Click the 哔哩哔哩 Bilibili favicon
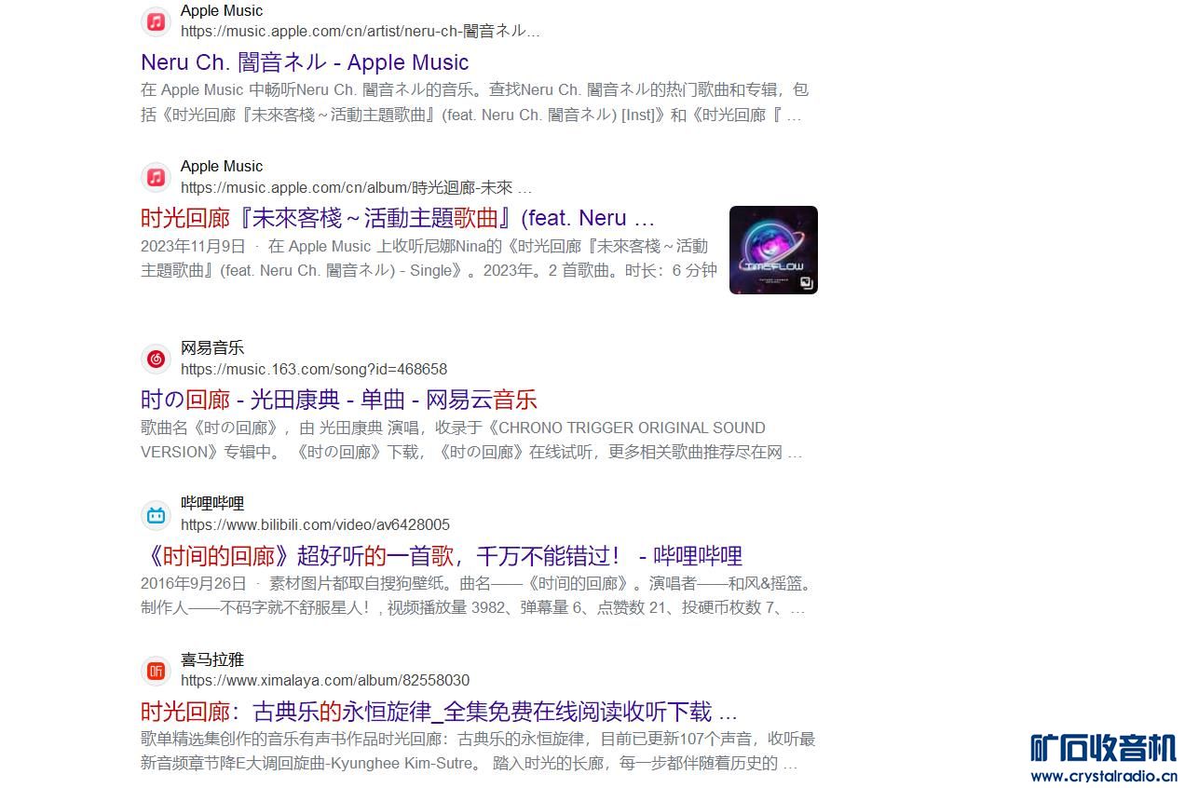This screenshot has width=1185, height=788. click(156, 514)
